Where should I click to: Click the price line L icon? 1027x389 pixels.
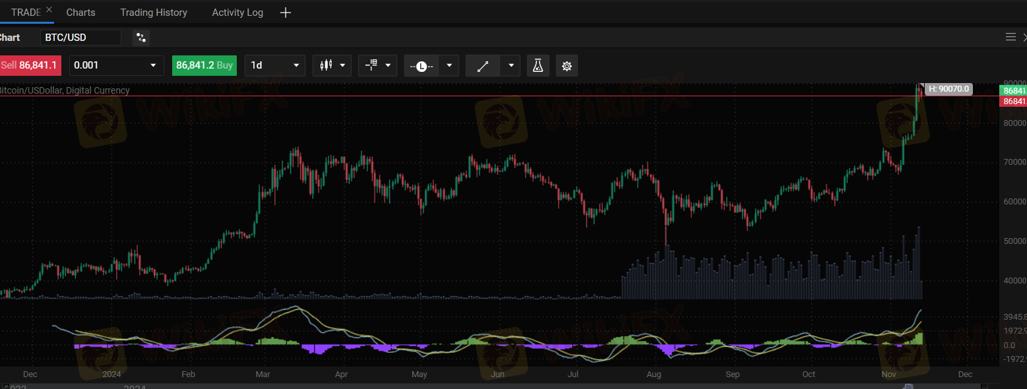[421, 65]
